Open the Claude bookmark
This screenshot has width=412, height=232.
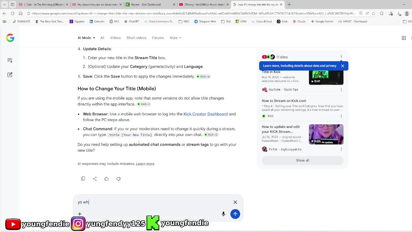pyautogui.click(x=299, y=22)
